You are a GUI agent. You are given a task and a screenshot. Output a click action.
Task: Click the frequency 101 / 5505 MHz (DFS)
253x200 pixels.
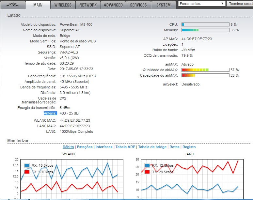coord(78,76)
